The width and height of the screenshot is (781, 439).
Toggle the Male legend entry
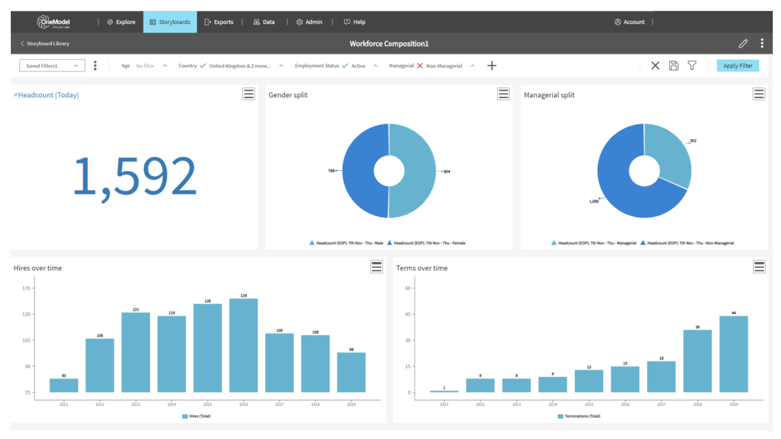[346, 243]
